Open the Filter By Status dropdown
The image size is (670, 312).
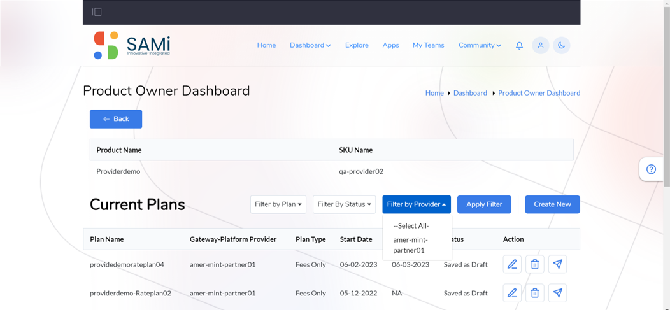[344, 204]
